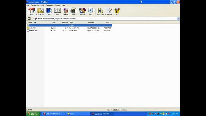Image resolution: width=206 pixels, height=116 pixels.
Task: Click the Test archive icon
Action: (49, 12)
